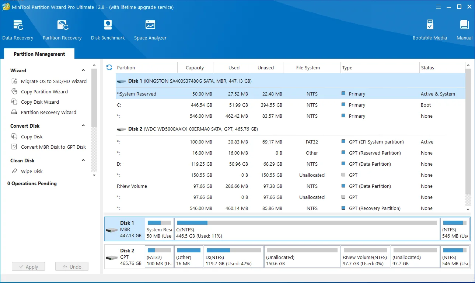This screenshot has width=475, height=283.
Task: Collapse the Wizard section
Action: [83, 70]
